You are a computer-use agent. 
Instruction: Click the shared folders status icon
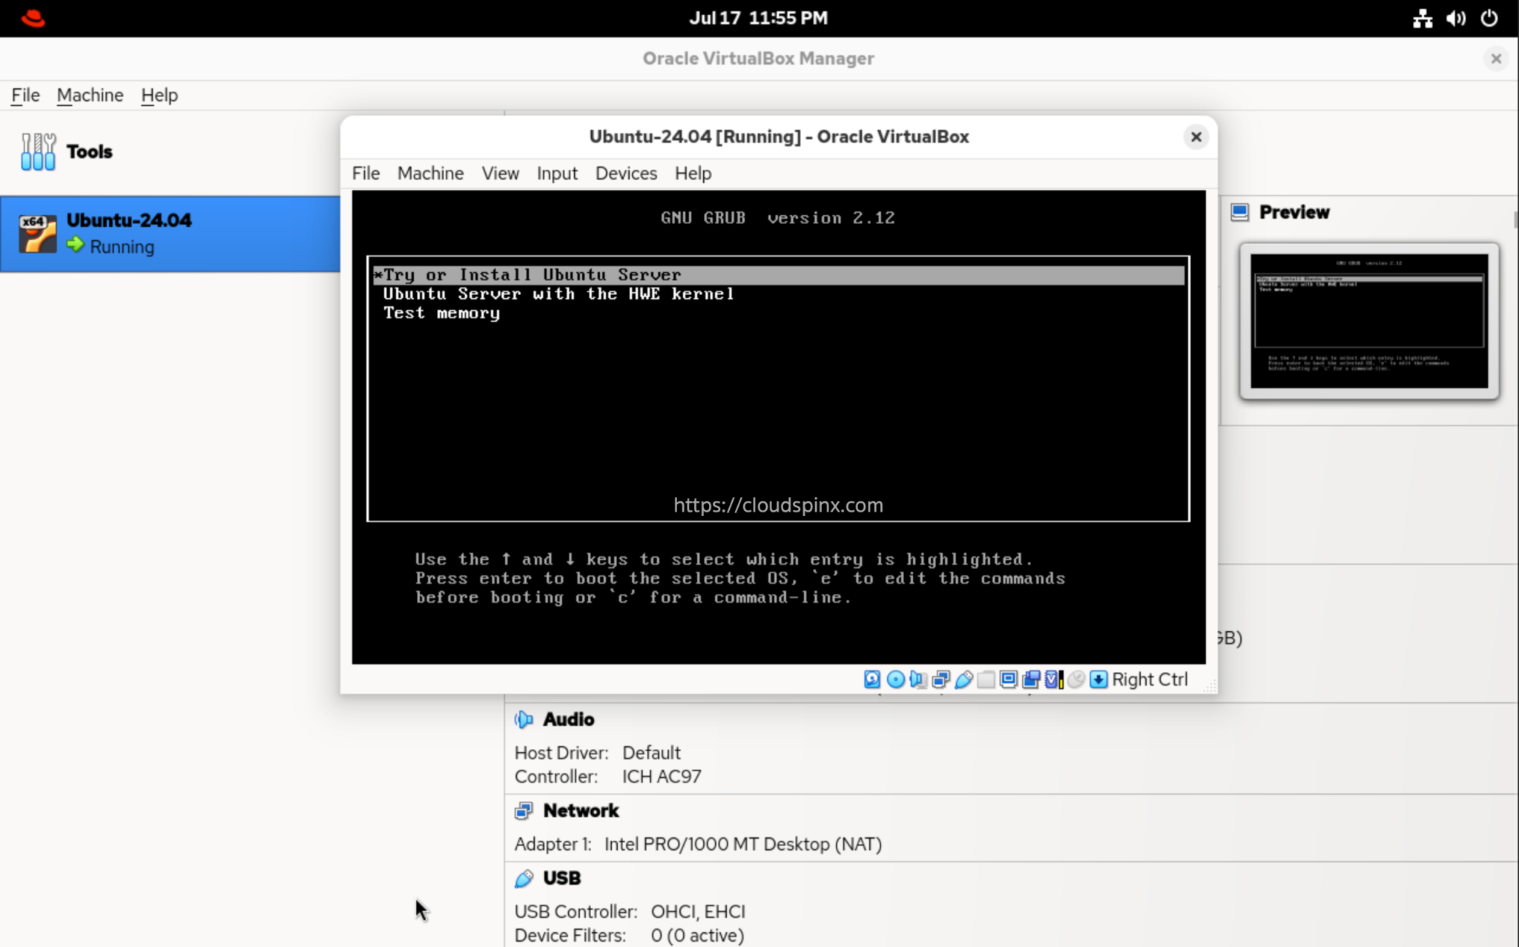(985, 679)
